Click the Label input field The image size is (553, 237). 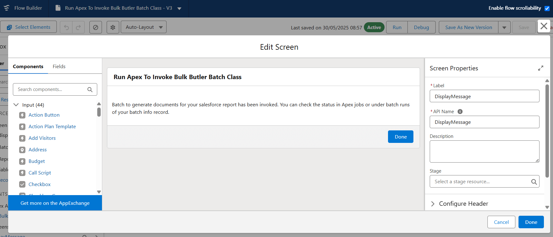click(x=484, y=96)
